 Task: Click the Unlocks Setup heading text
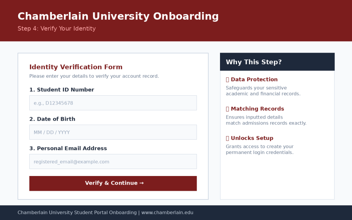(252, 138)
